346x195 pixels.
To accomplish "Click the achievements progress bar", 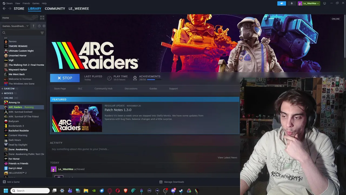I will coord(154,80).
